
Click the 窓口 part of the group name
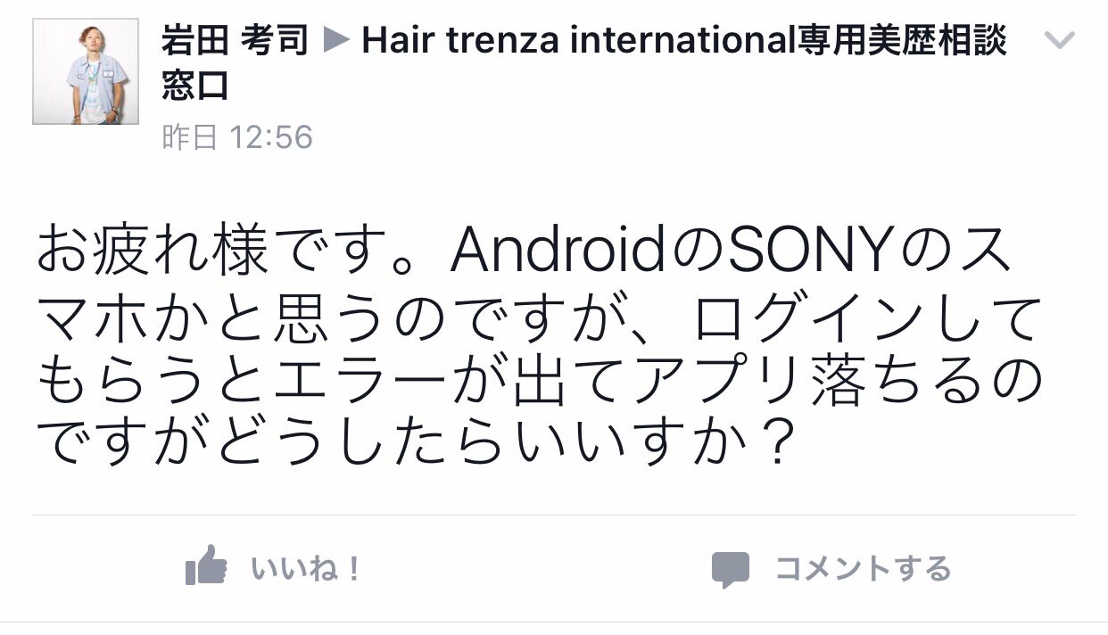[194, 87]
